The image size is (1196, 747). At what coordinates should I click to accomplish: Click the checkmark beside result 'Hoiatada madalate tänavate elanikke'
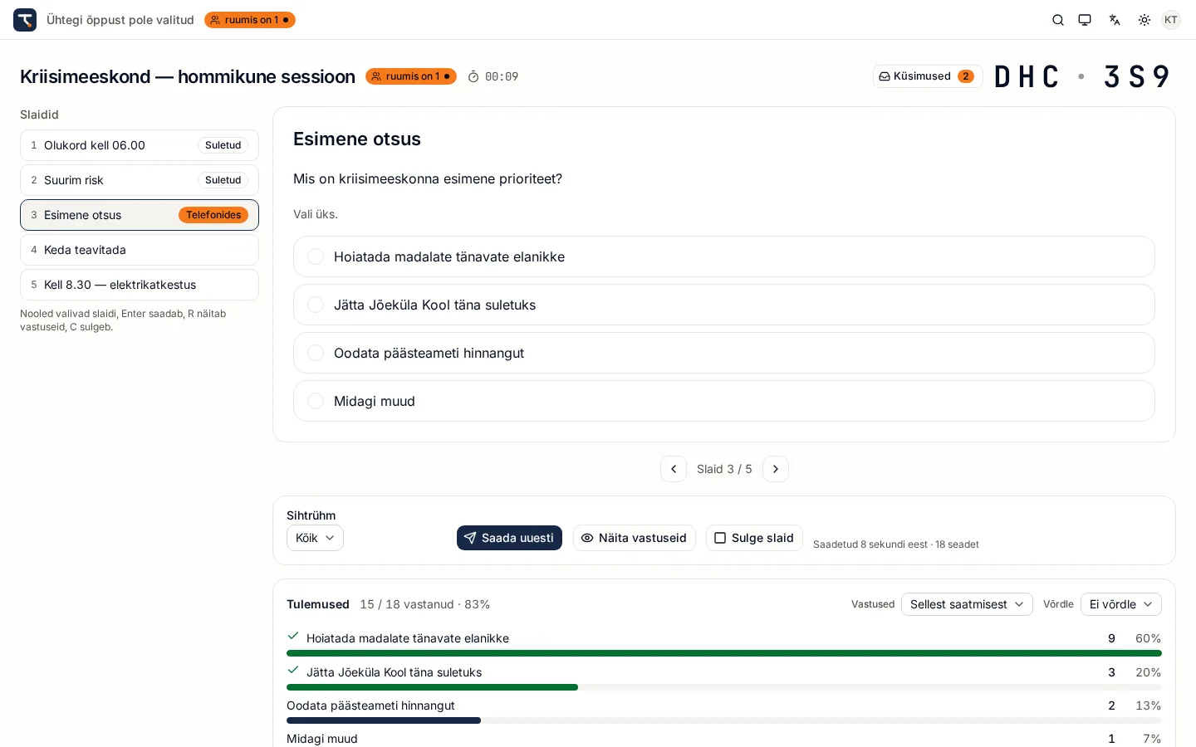click(x=293, y=637)
